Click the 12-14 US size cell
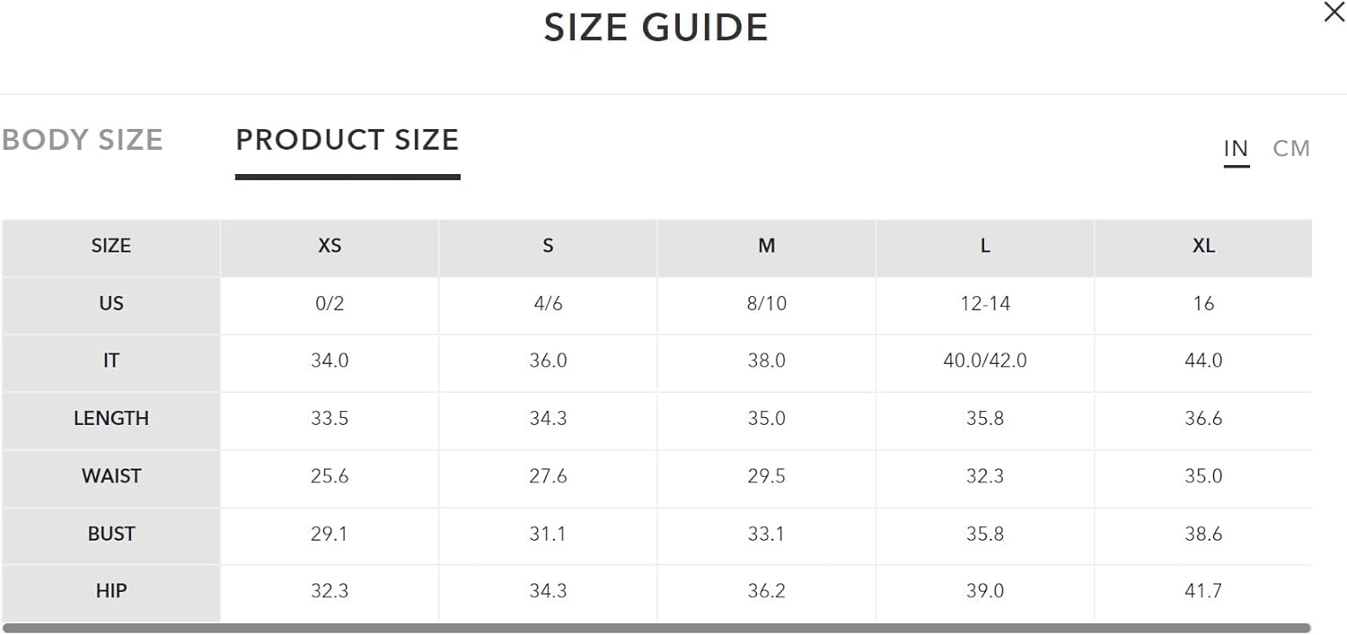 pyautogui.click(x=985, y=303)
